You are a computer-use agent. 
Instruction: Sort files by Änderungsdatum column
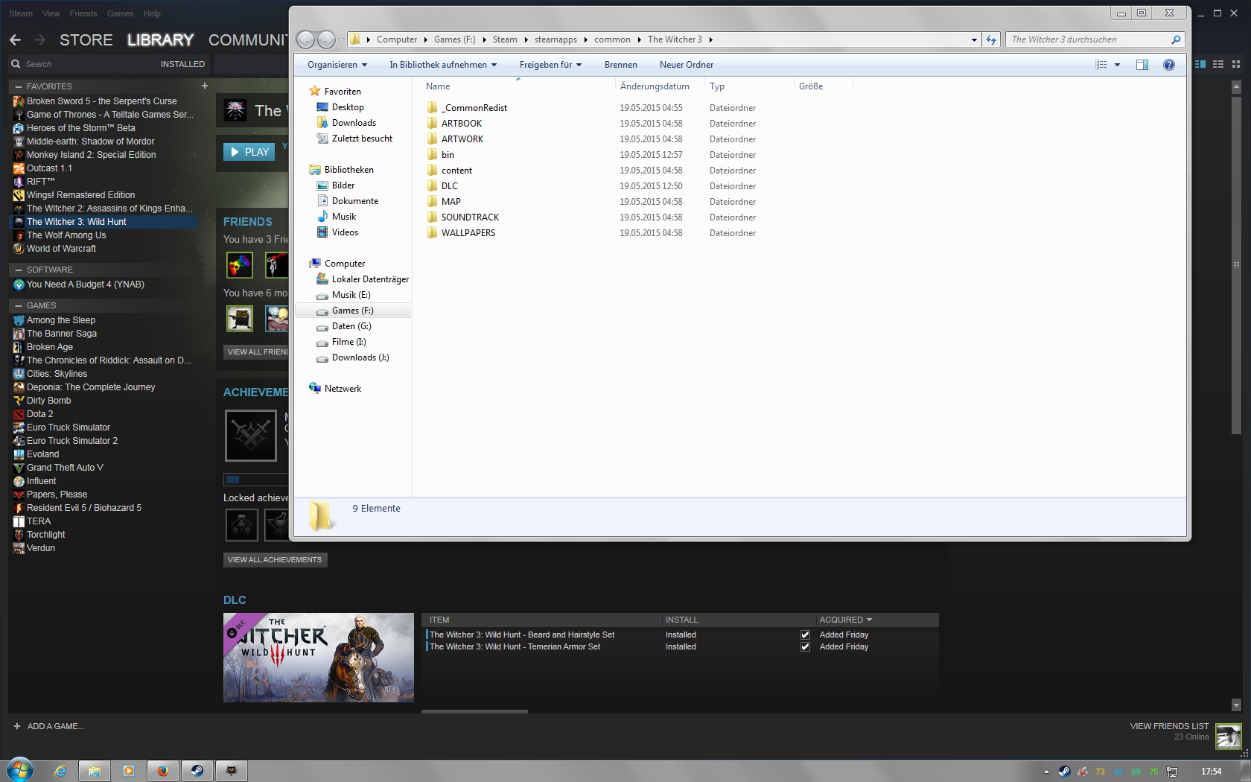[x=655, y=86]
